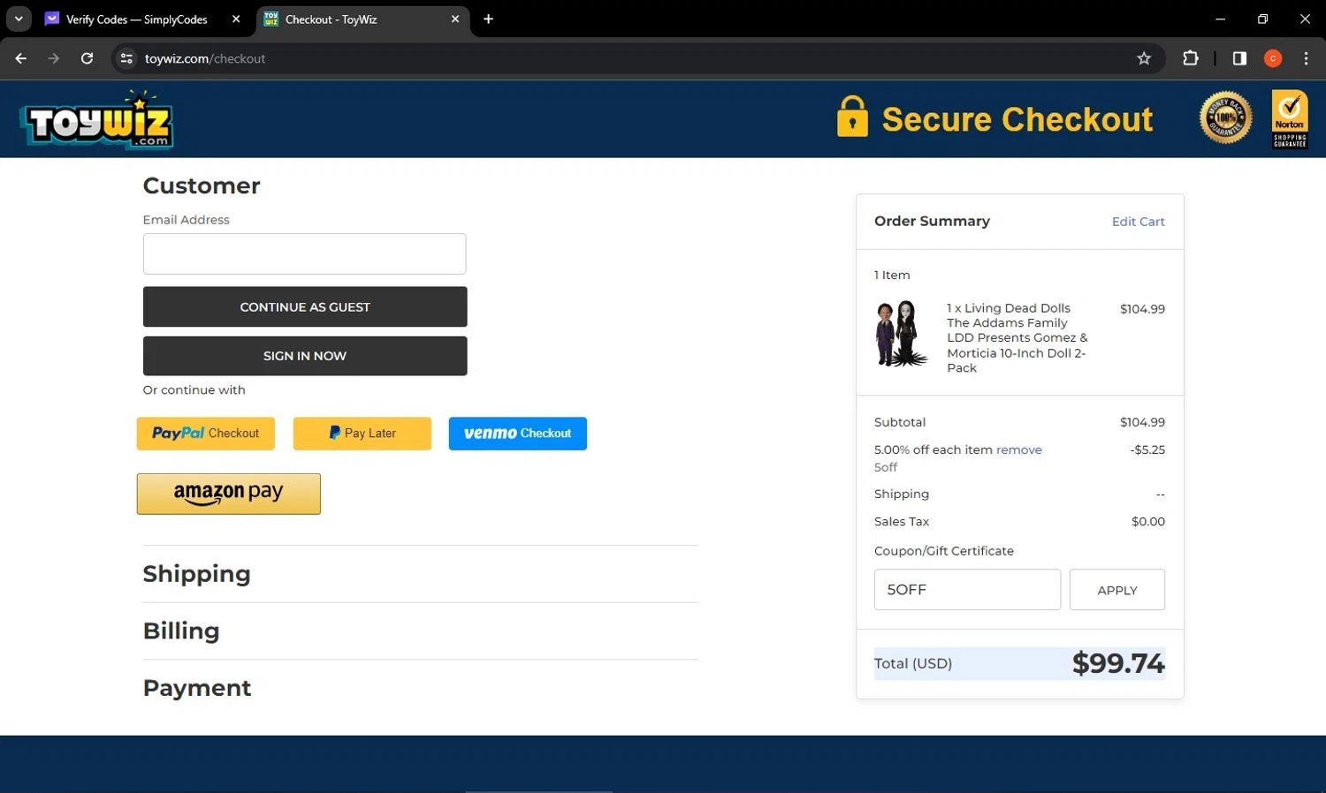
Task: Click the 100% money back guarantee seal
Action: pyautogui.click(x=1225, y=117)
